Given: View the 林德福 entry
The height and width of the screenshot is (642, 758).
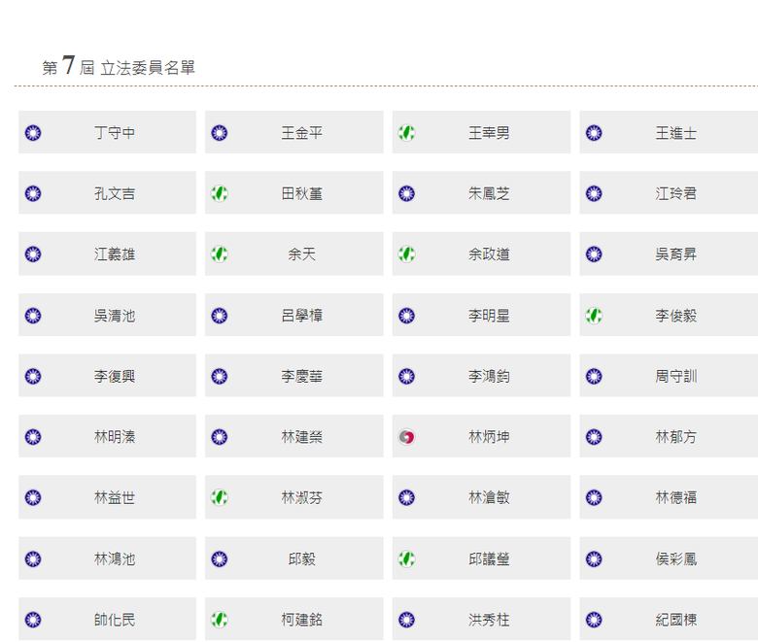Looking at the screenshot, I should (675, 497).
